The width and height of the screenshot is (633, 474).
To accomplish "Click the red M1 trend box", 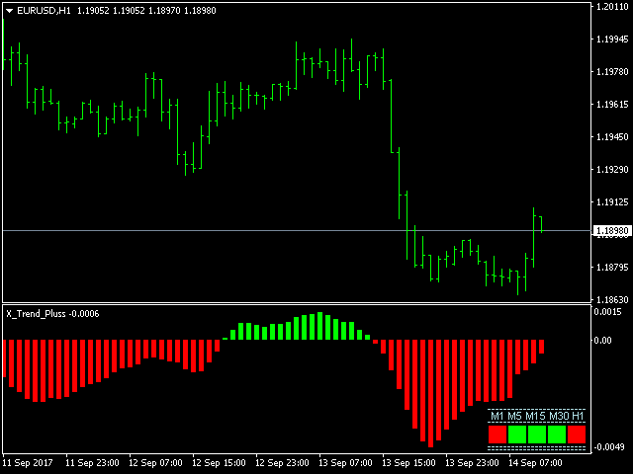I will (497, 434).
